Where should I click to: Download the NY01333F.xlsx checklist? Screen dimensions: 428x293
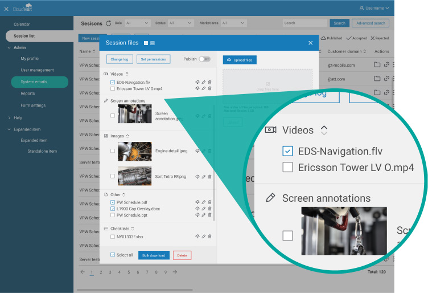pyautogui.click(x=197, y=237)
